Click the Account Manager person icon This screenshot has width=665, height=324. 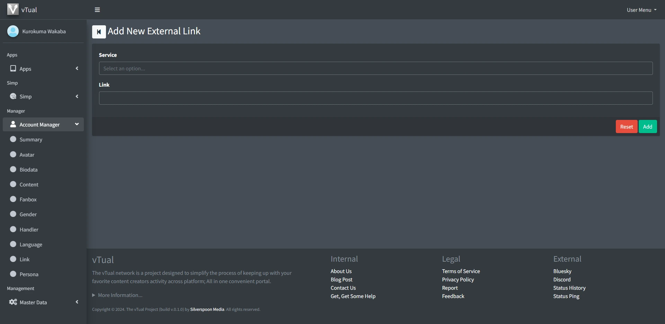[13, 124]
